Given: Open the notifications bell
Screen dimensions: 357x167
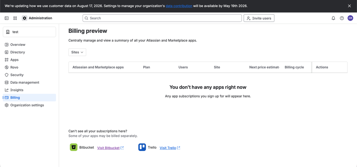Looking at the screenshot, I should coord(333,18).
